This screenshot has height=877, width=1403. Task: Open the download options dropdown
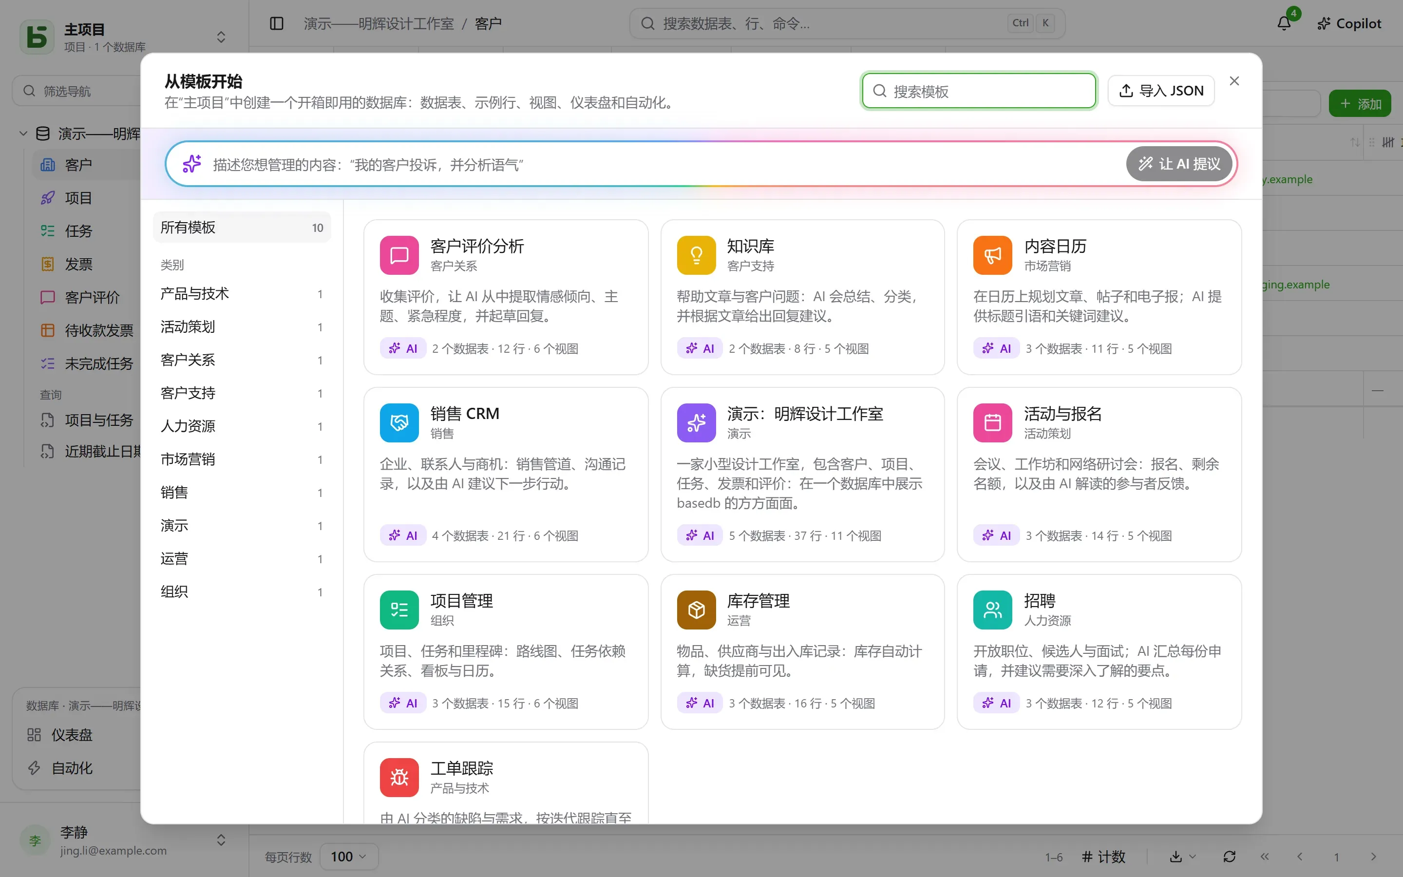tap(1182, 857)
